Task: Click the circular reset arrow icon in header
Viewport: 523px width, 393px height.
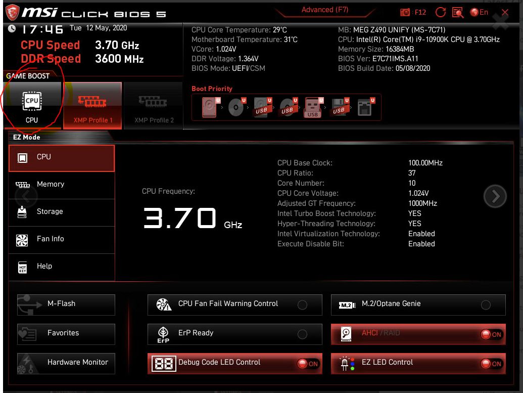Action: point(440,12)
